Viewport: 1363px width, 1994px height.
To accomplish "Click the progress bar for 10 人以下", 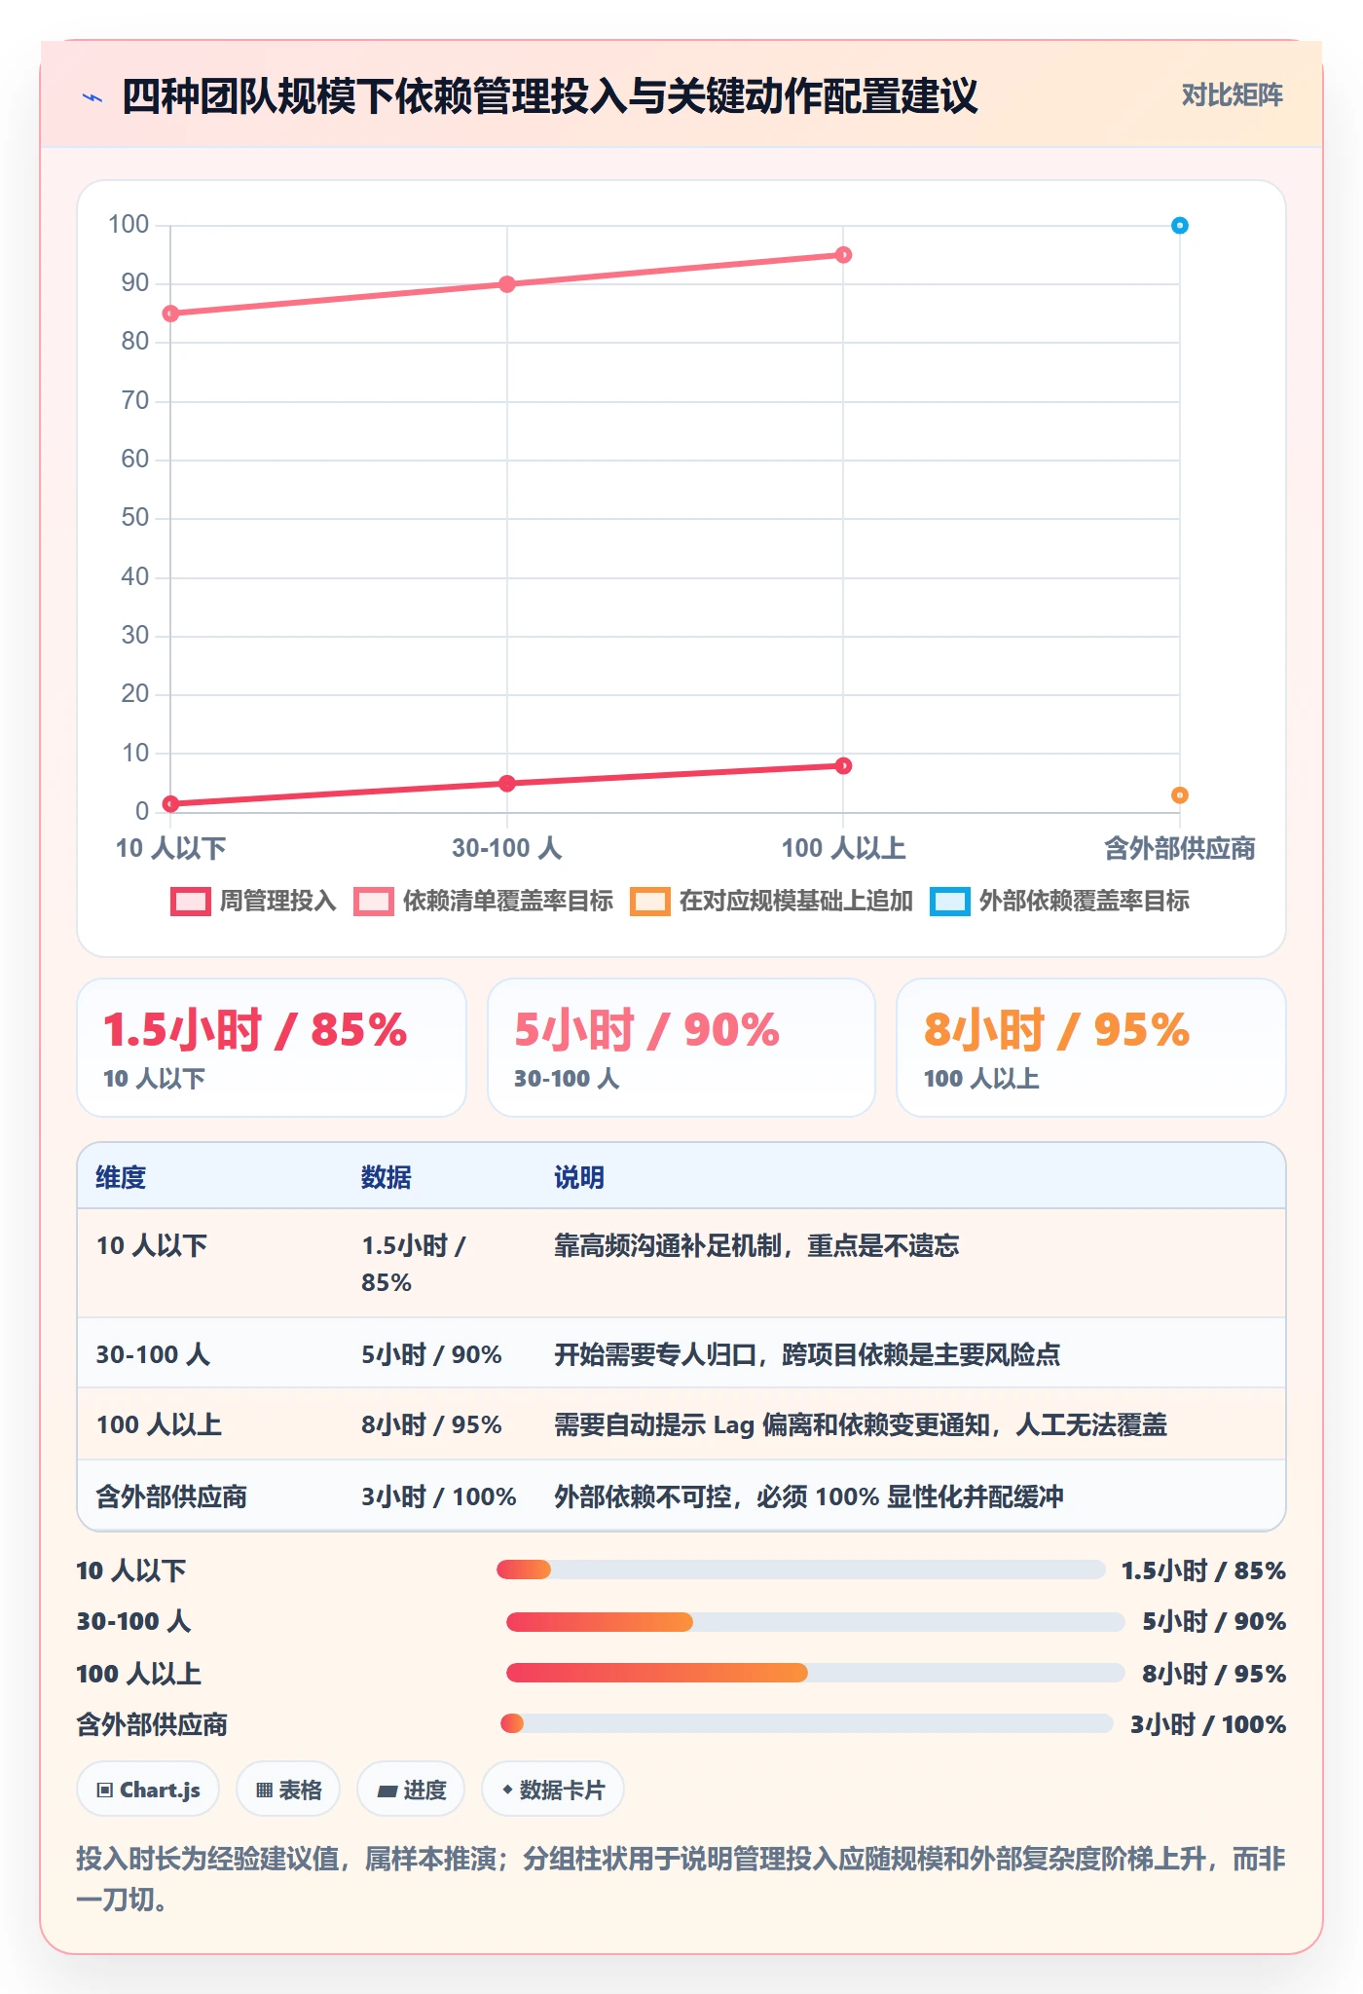I will [800, 1569].
